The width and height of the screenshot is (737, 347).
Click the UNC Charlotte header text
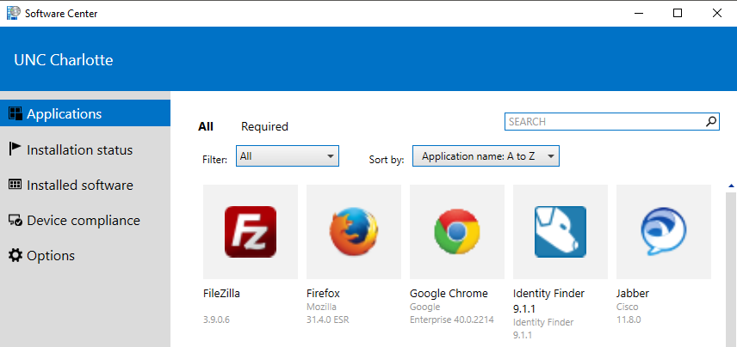(x=64, y=60)
